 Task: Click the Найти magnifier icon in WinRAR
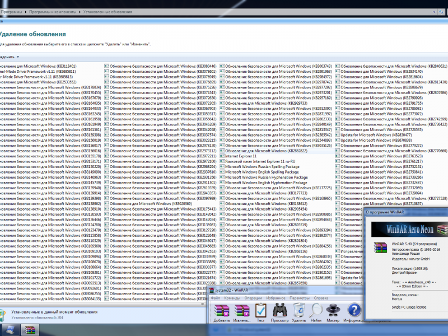[x=316, y=310]
